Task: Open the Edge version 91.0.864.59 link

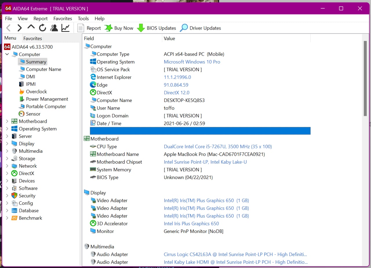Action: [176, 85]
